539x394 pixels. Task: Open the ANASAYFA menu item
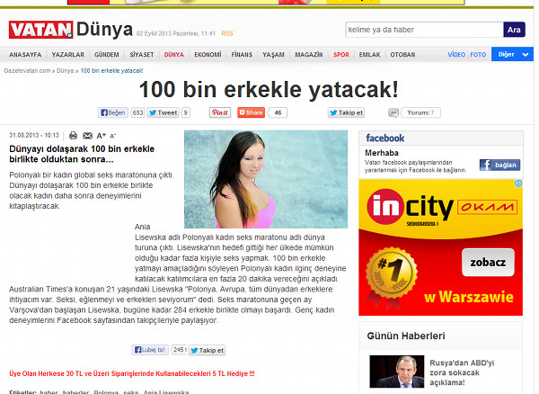(x=25, y=54)
